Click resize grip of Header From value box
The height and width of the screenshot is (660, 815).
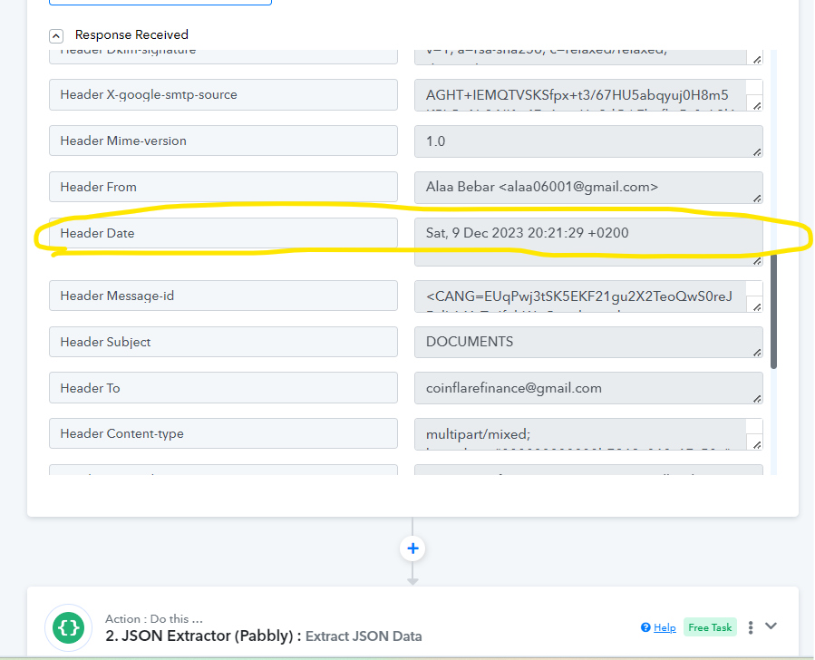757,199
